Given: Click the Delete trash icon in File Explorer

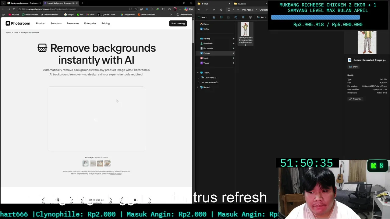Looking at the screenshot, I should 250,17.
